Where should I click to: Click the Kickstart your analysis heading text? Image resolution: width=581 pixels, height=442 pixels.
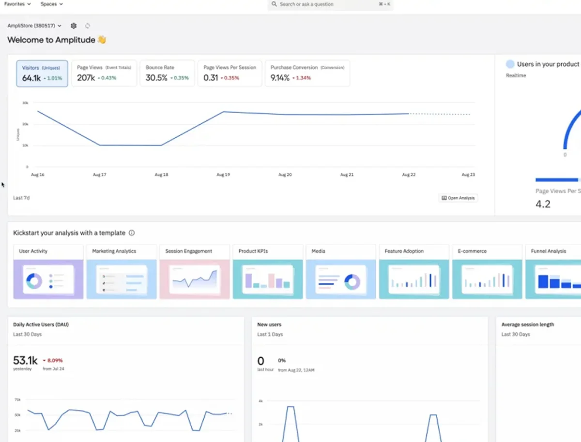69,233
